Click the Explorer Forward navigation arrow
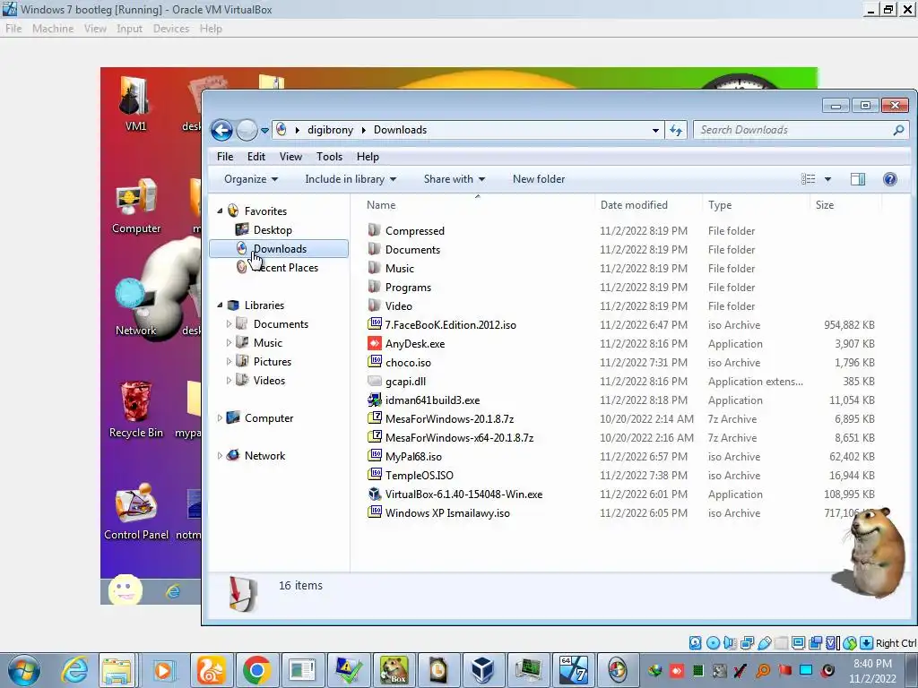The width and height of the screenshot is (918, 688). click(247, 130)
